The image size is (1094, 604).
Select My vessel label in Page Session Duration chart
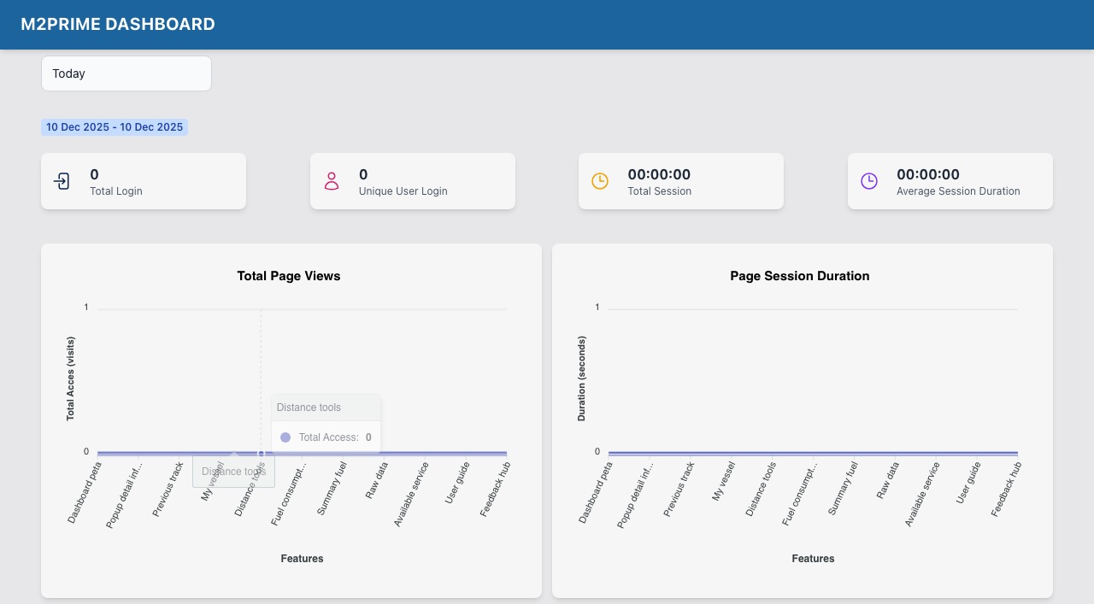(723, 481)
